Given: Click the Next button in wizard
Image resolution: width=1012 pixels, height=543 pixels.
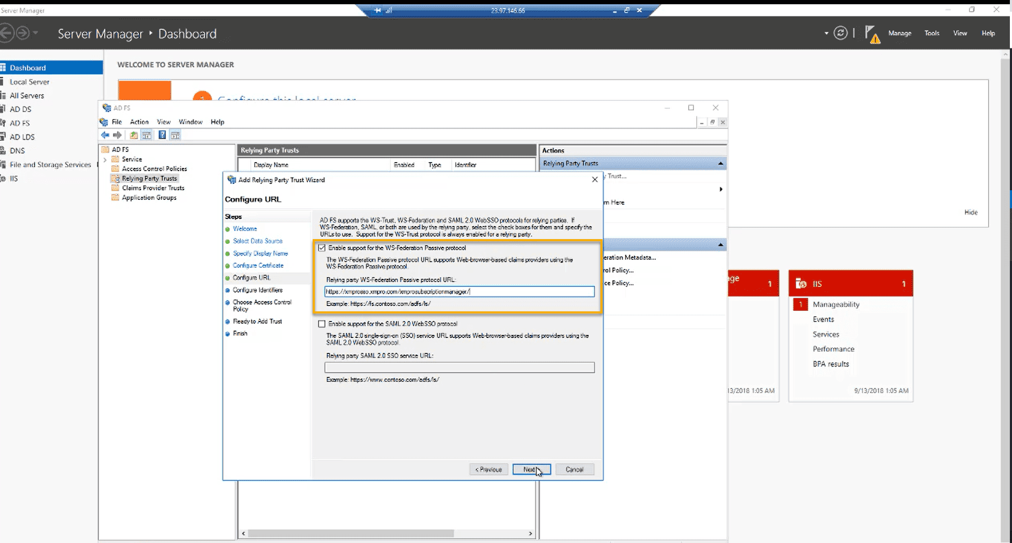Looking at the screenshot, I should tap(531, 470).
